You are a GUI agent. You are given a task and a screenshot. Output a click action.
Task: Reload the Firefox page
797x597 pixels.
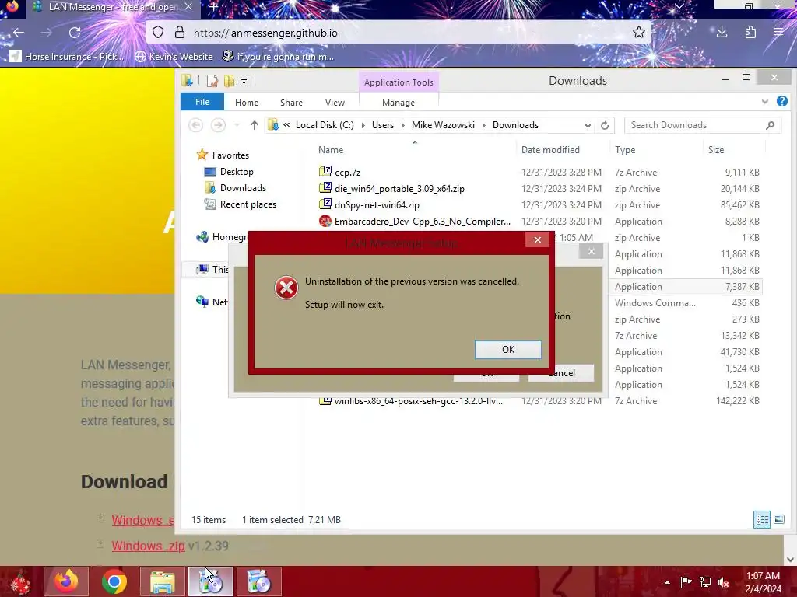click(75, 33)
